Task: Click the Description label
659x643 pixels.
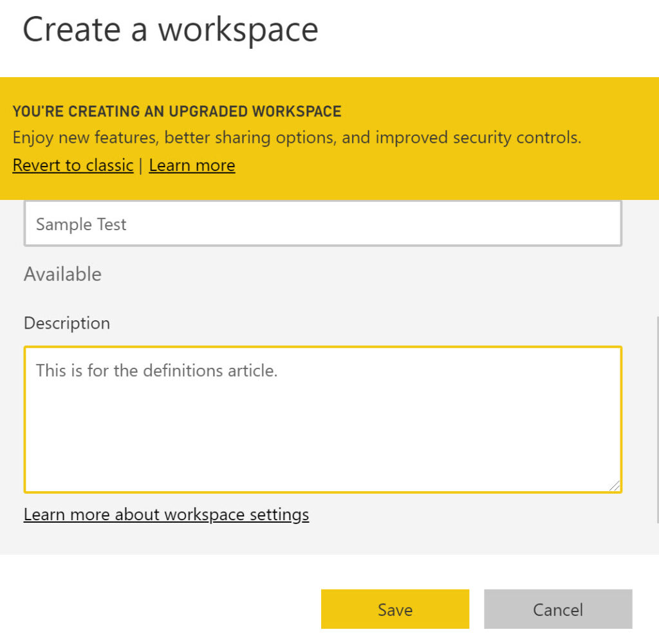Action: click(x=66, y=323)
